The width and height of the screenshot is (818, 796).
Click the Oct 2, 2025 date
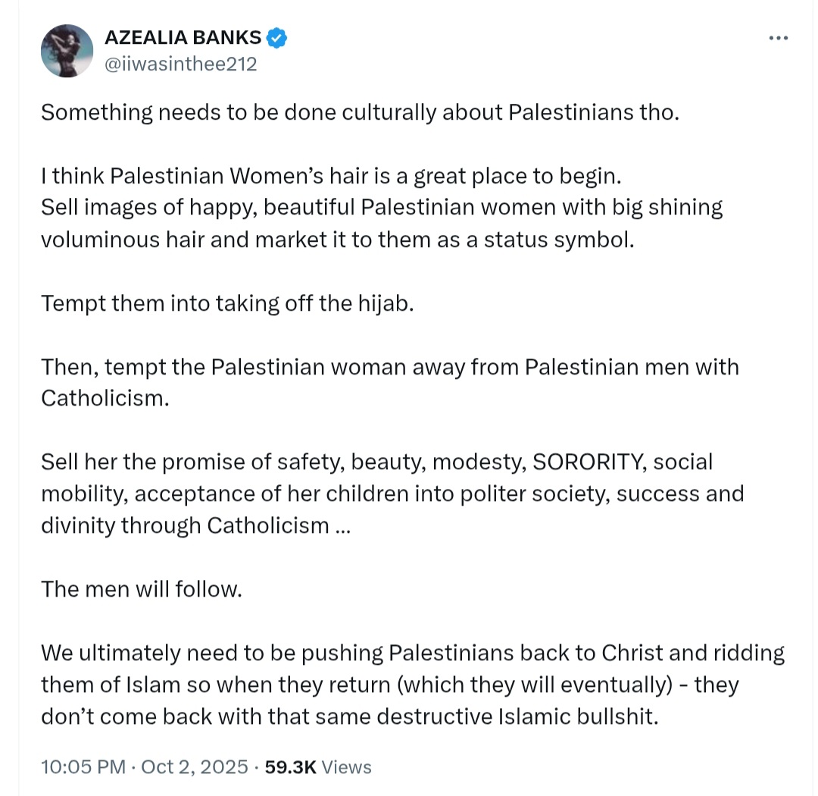[x=195, y=766]
